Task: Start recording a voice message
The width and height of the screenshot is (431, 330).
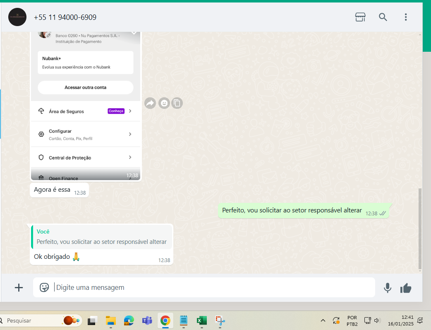Action: tap(388, 288)
